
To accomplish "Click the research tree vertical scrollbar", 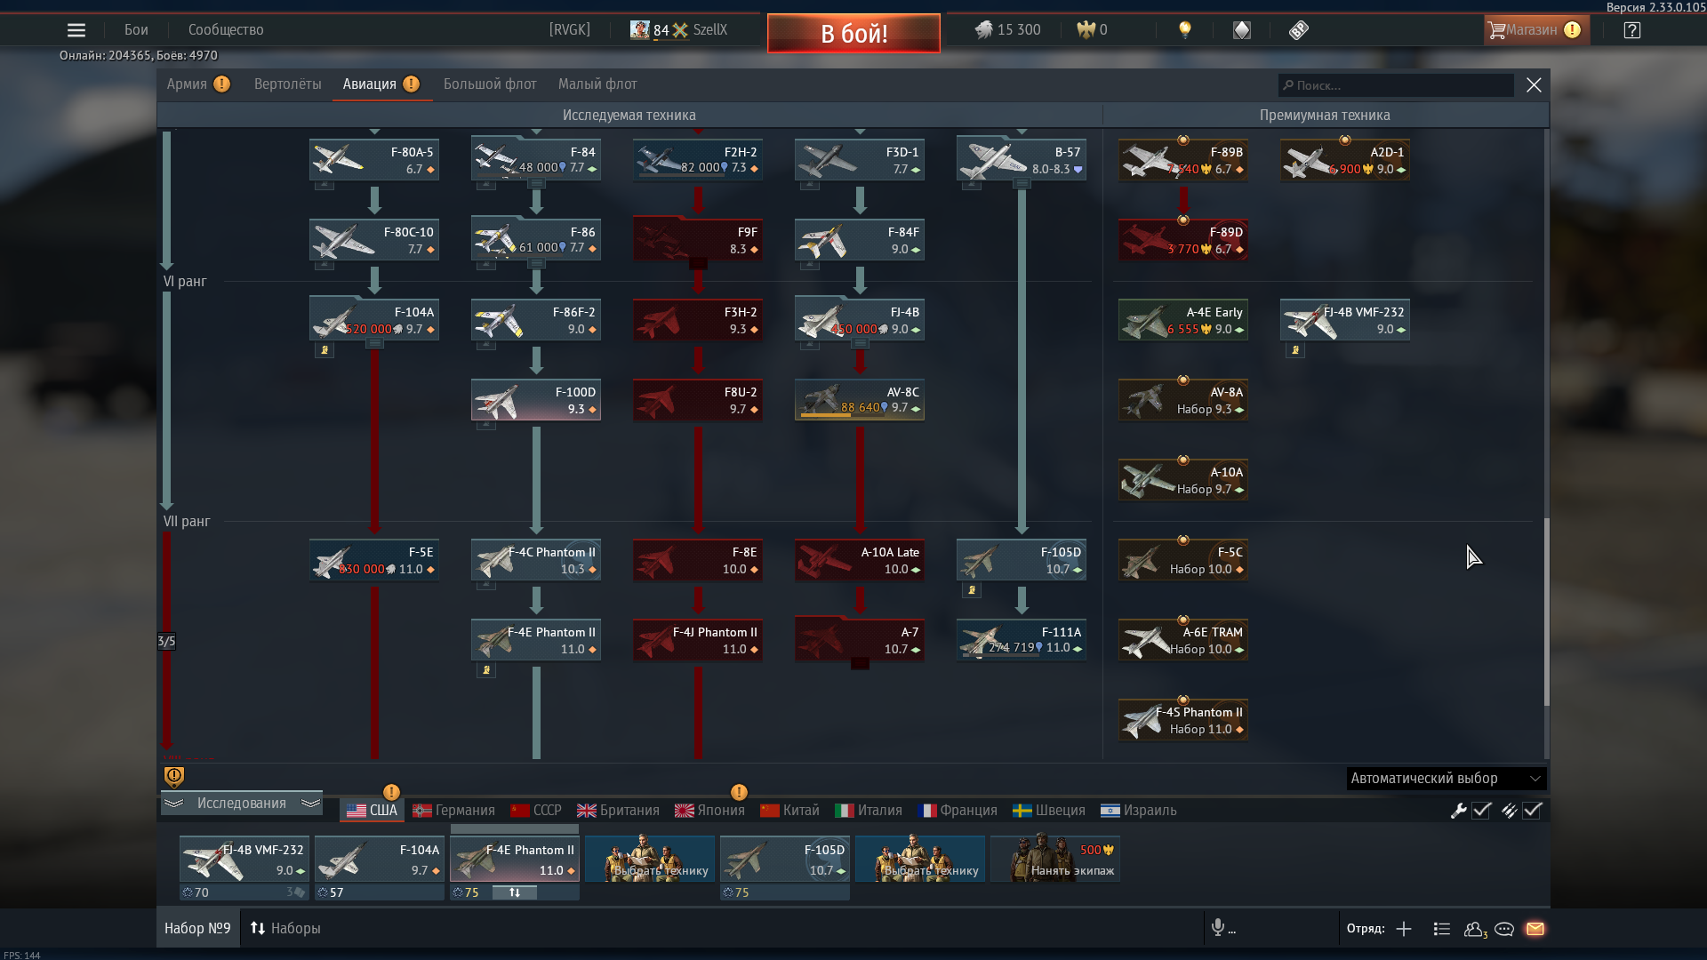I will [1546, 612].
